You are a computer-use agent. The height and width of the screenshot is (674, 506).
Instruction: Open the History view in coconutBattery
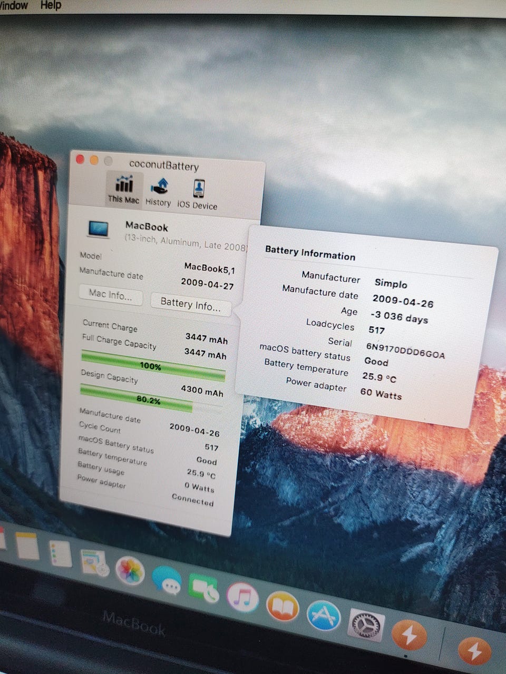[158, 192]
